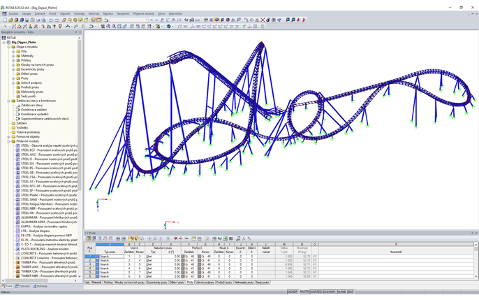
Task: Click the first green icon in table toolbar
Action: point(88,238)
